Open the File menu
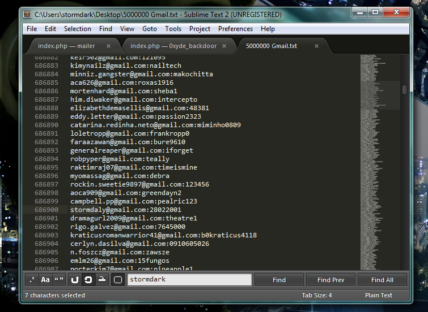 click(x=32, y=29)
